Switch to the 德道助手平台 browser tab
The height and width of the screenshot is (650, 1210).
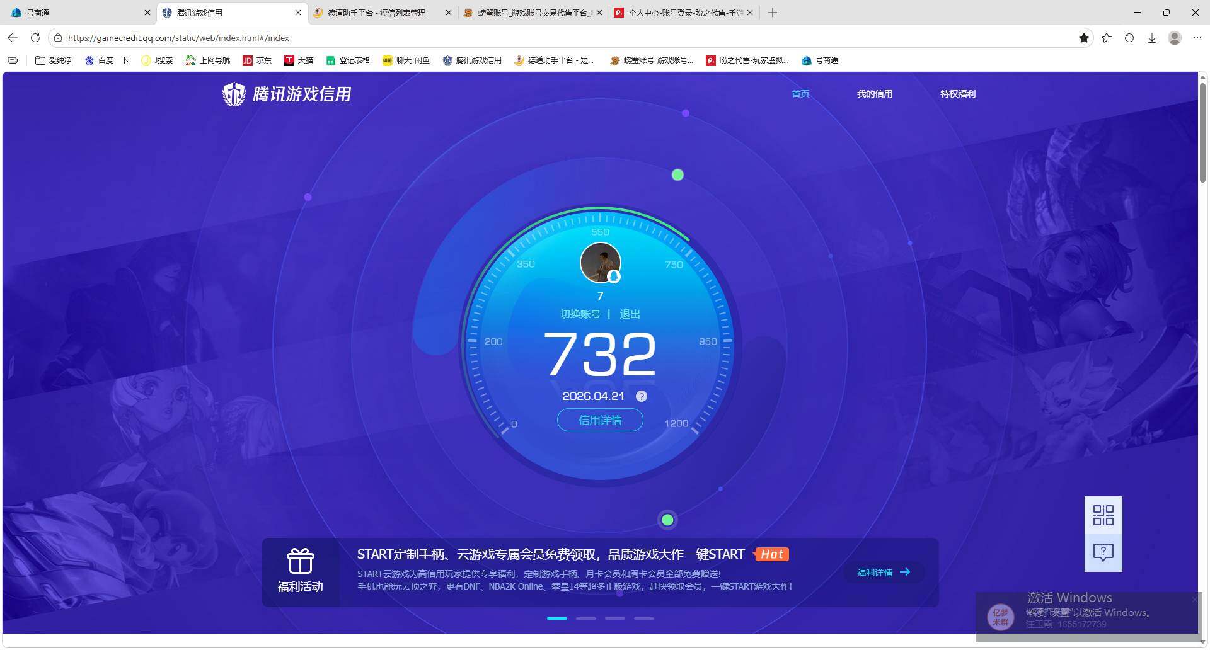(374, 13)
